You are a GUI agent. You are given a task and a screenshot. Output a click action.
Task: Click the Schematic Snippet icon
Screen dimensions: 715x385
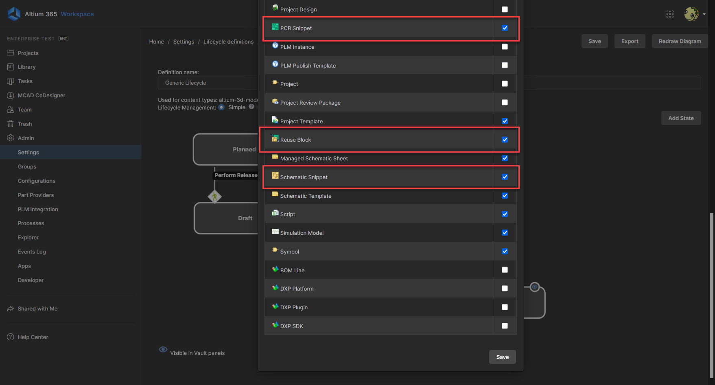point(276,176)
